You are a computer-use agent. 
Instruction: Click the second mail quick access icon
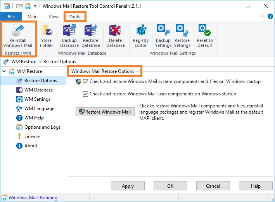pyautogui.click(x=28, y=6)
